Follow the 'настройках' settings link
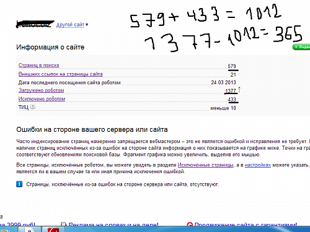310x232 pixels. point(258,165)
